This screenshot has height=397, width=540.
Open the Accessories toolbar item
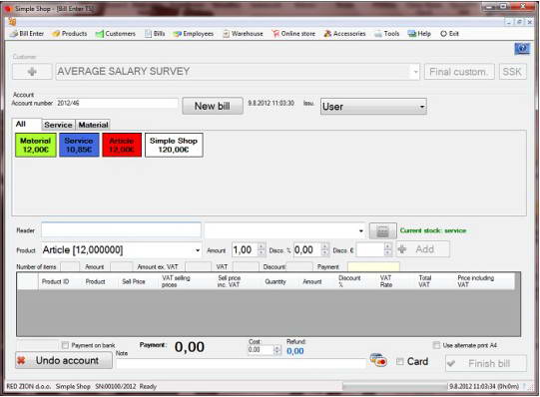(x=344, y=34)
